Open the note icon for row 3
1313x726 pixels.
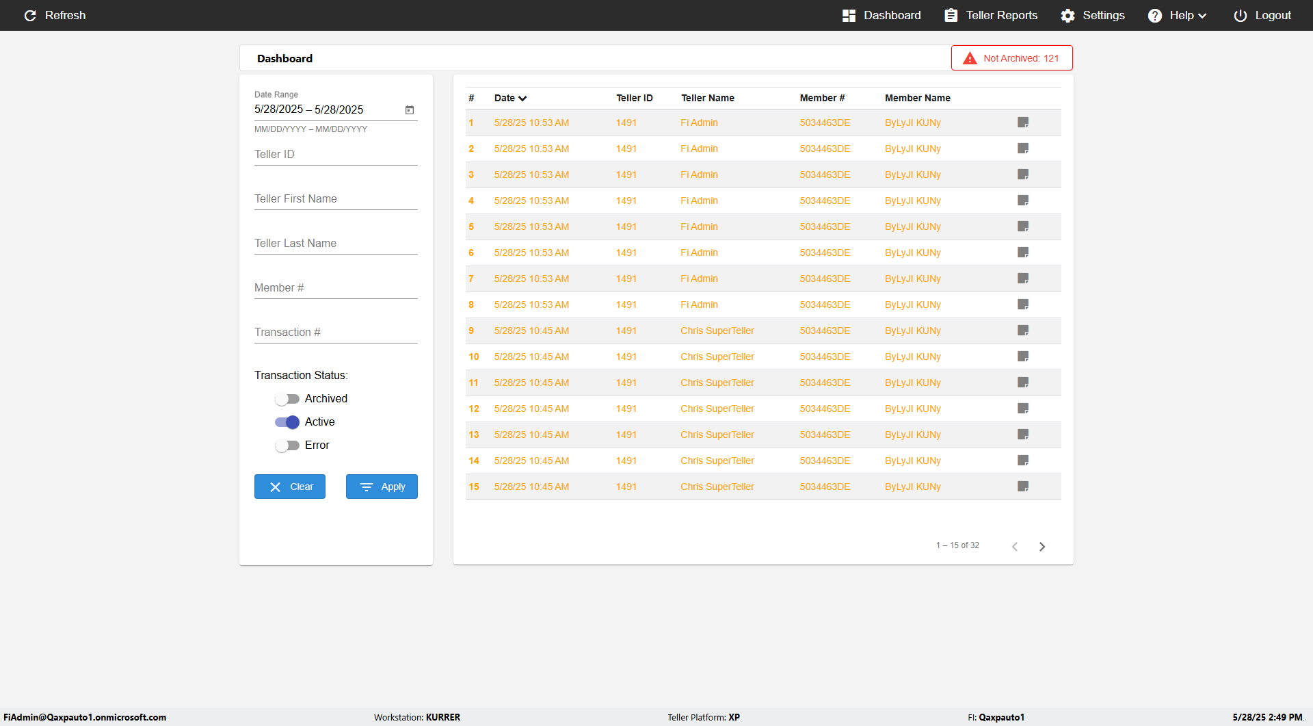1023,174
